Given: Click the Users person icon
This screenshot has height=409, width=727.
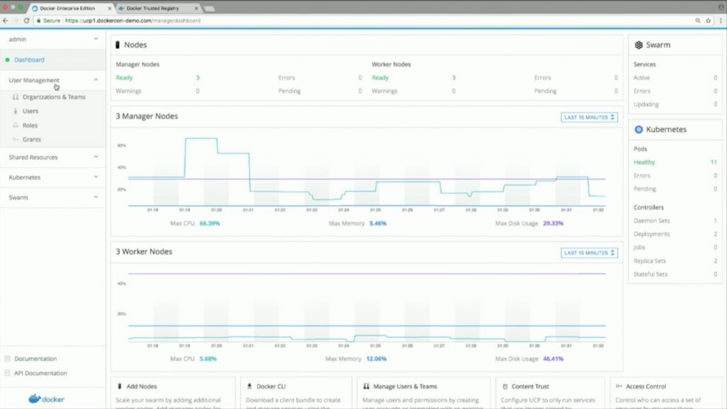Looking at the screenshot, I should click(16, 111).
